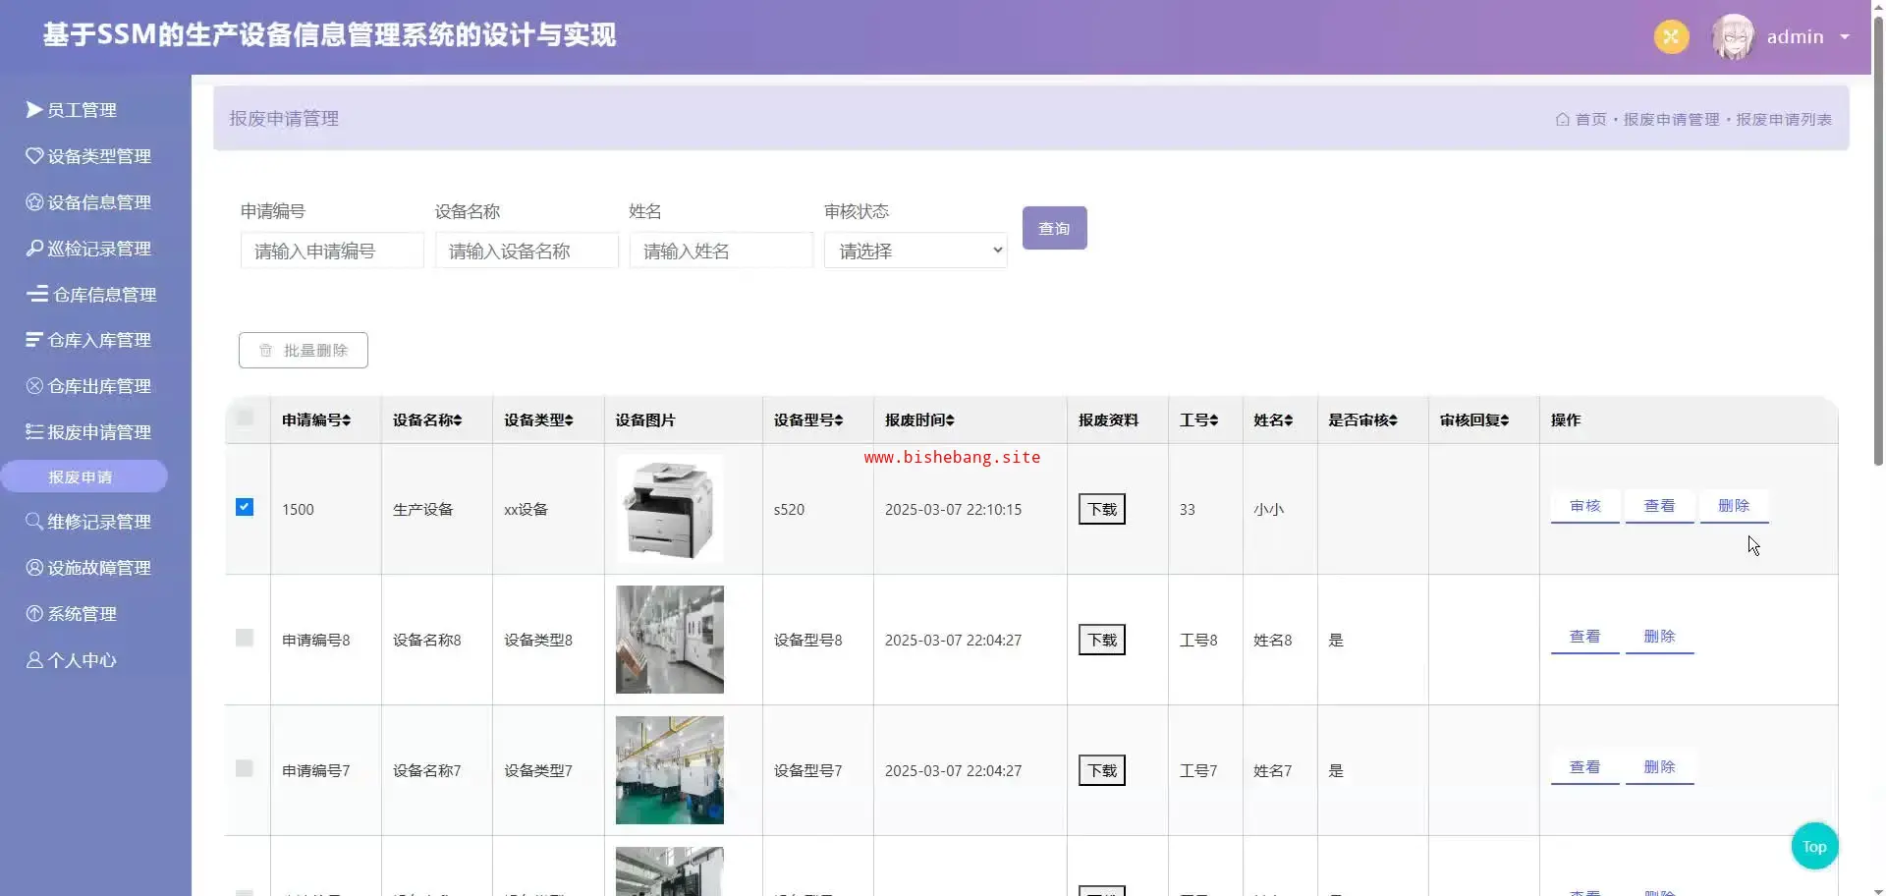Click the 查询 search button
Screen dimensions: 1886x896
[1054, 228]
